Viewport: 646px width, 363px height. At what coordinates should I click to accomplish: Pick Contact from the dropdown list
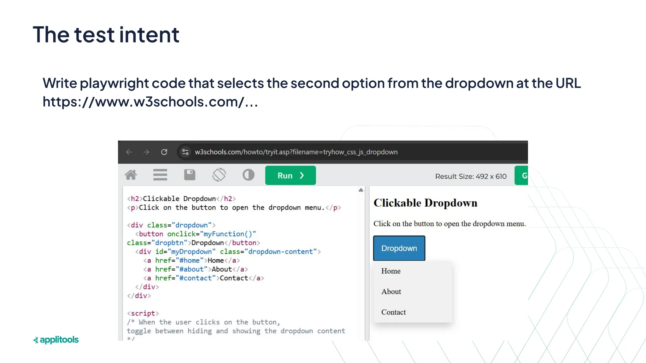tap(413, 312)
